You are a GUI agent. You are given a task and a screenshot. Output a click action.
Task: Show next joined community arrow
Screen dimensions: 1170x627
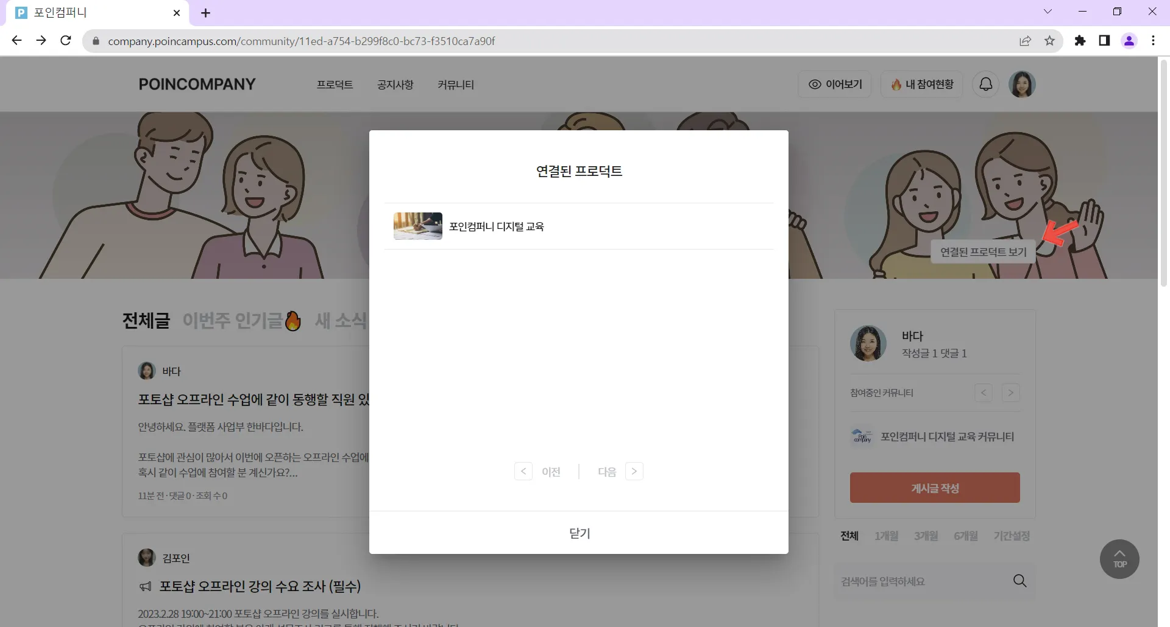[x=1010, y=393]
